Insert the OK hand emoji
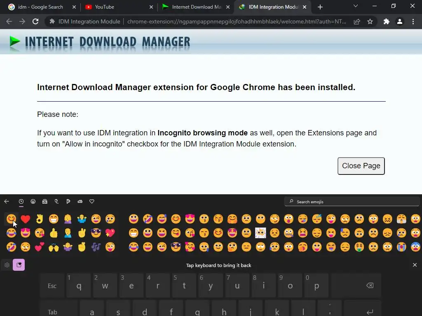The height and width of the screenshot is (316, 422). pos(40,219)
